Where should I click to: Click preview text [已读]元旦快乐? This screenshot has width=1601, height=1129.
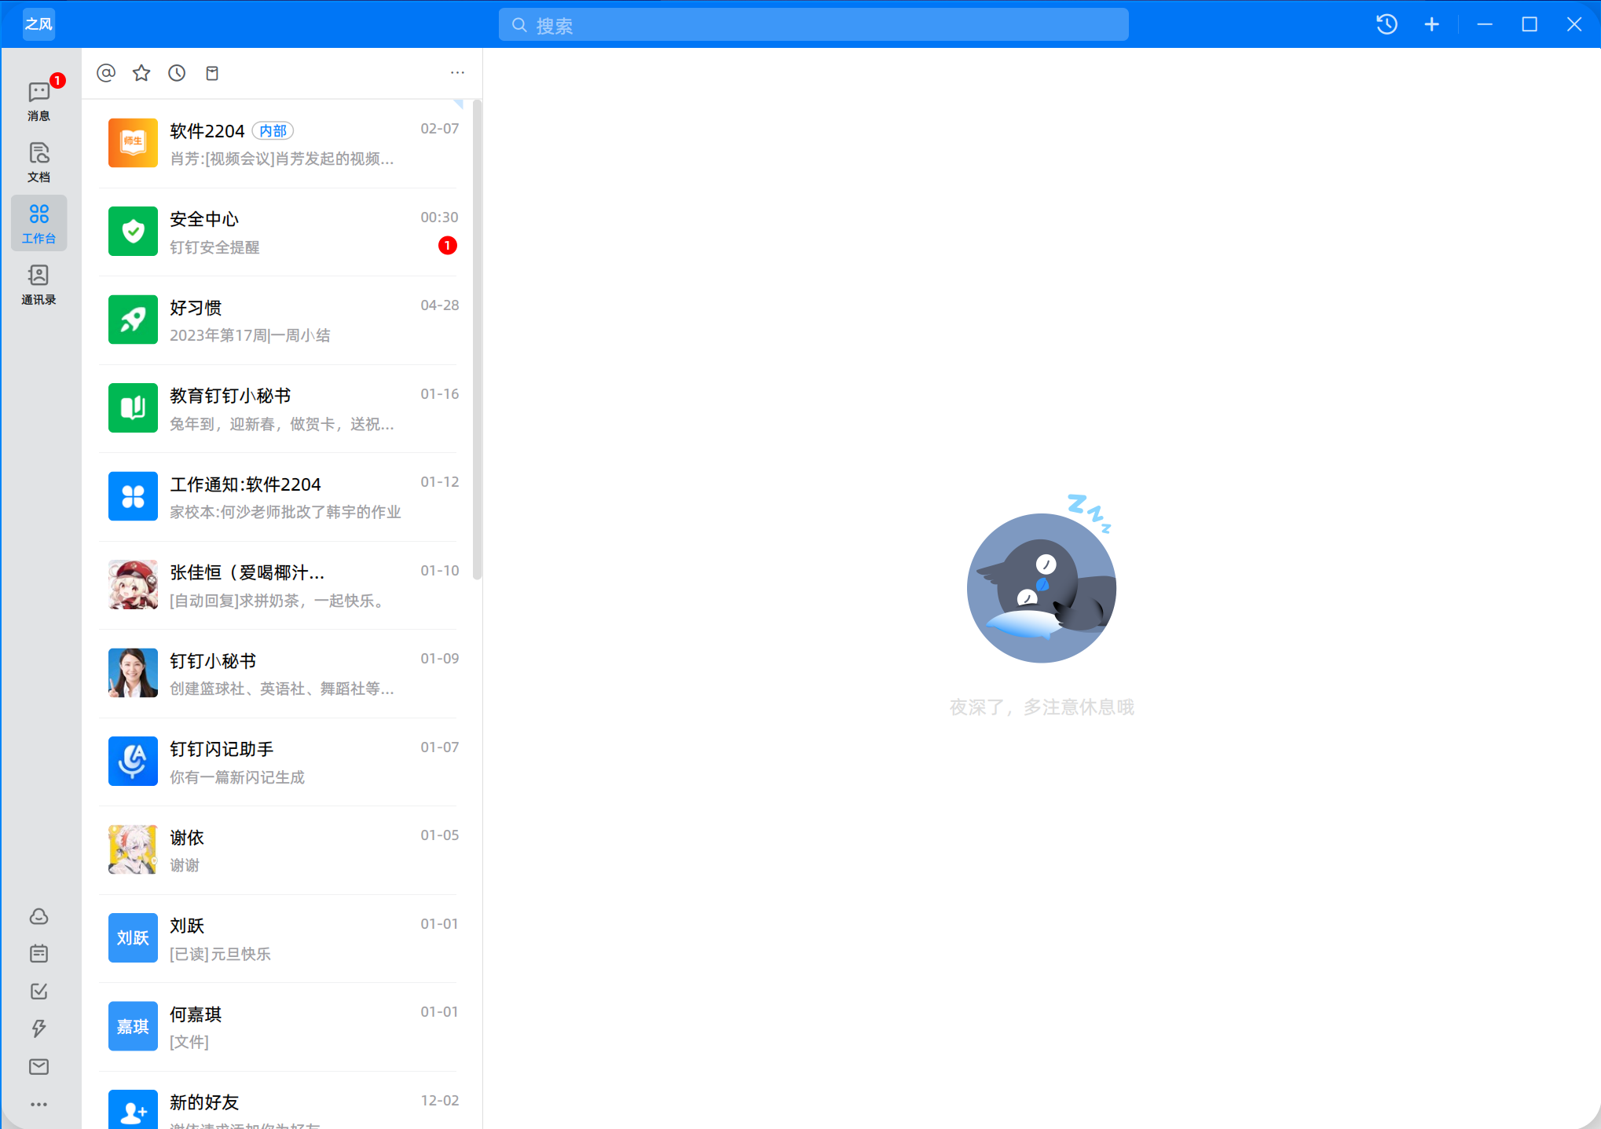tap(220, 954)
